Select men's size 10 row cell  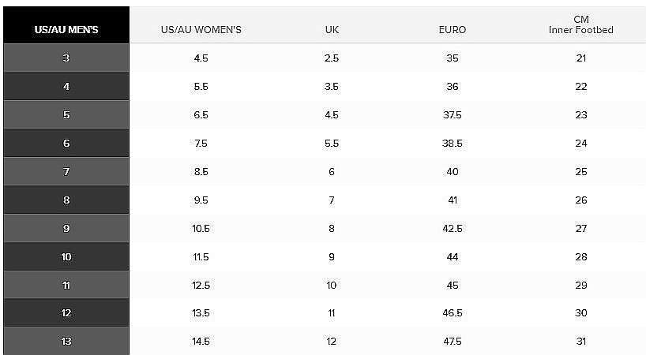pyautogui.click(x=66, y=256)
